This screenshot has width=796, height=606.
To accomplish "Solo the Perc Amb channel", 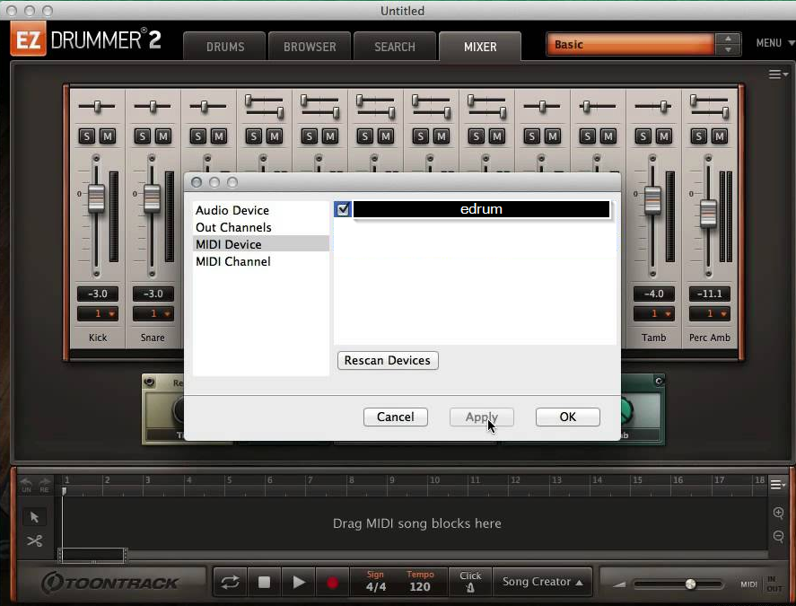I will pyautogui.click(x=699, y=136).
